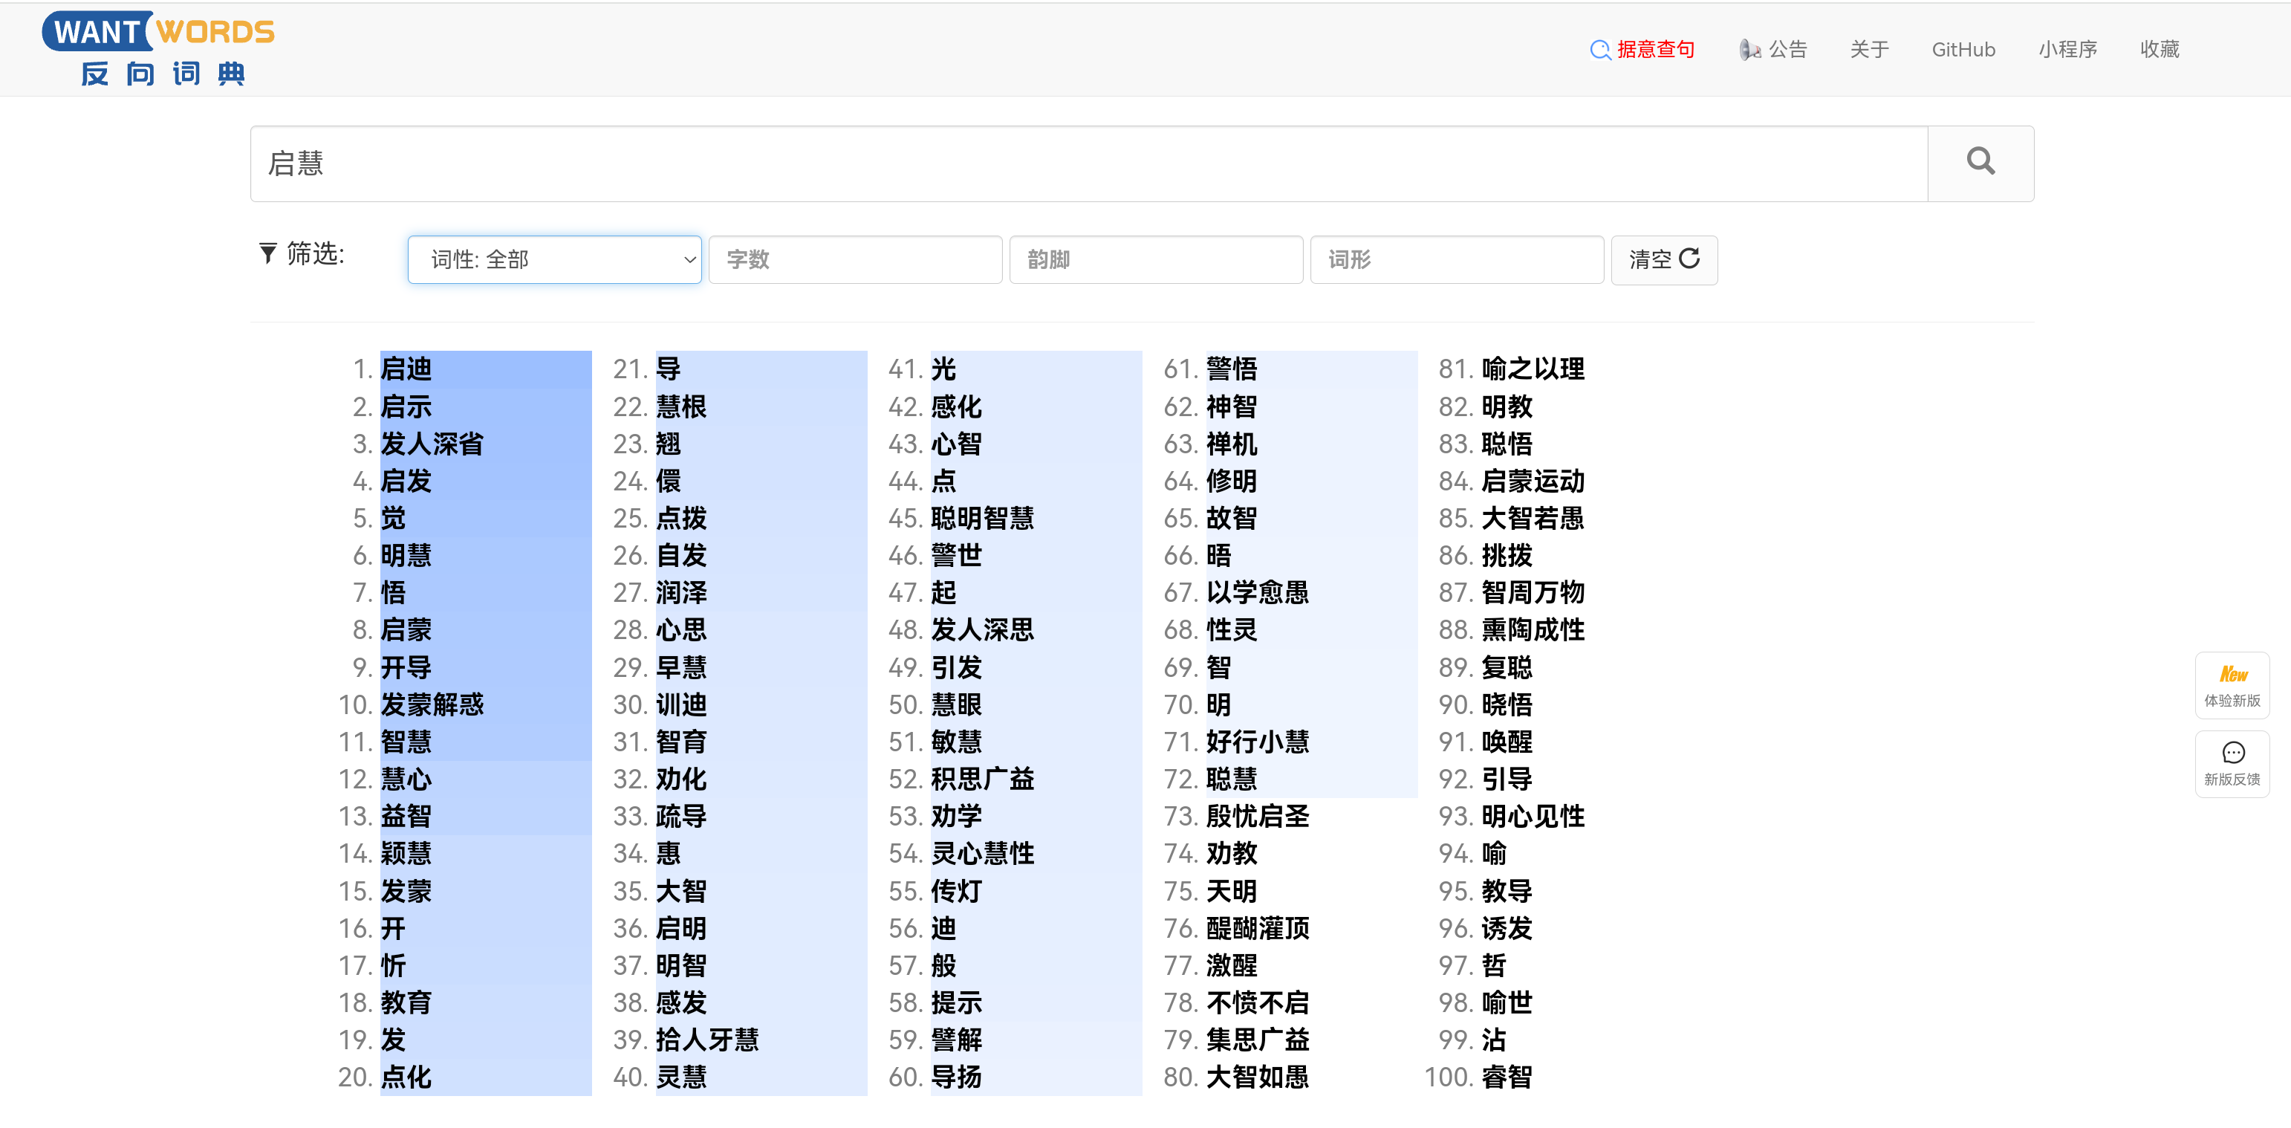Select result word 睿智
This screenshot has height=1128, width=2291.
click(1507, 1077)
